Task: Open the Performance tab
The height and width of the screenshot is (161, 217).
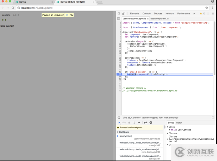Action: 183,13
